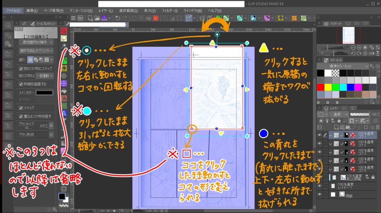
Task: Open the 一部連動 dropdown
Action: click(44, 76)
